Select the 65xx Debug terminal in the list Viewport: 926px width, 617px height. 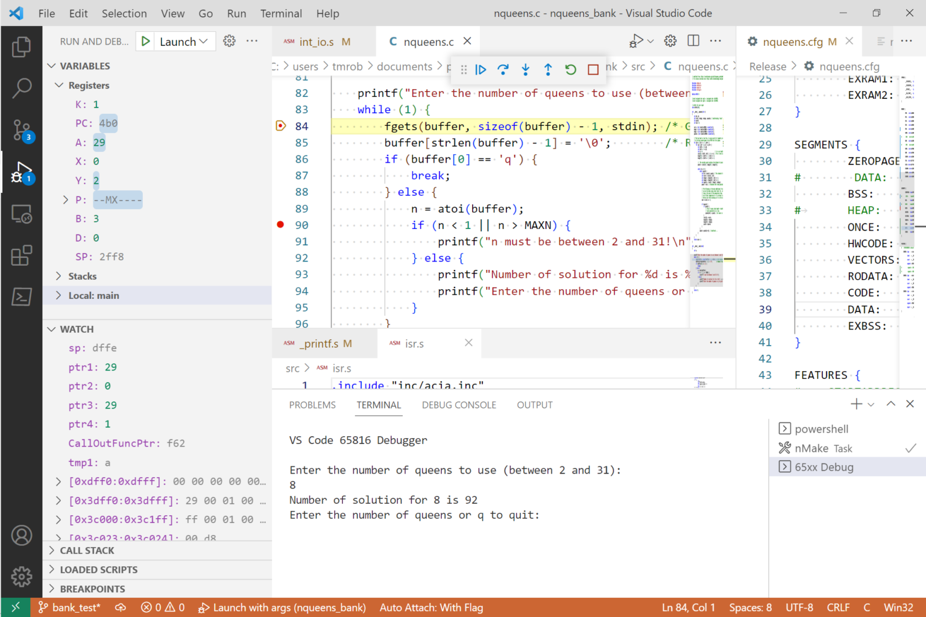pyautogui.click(x=824, y=466)
